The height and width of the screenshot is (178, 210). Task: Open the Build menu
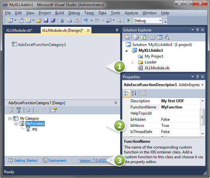[59, 13]
